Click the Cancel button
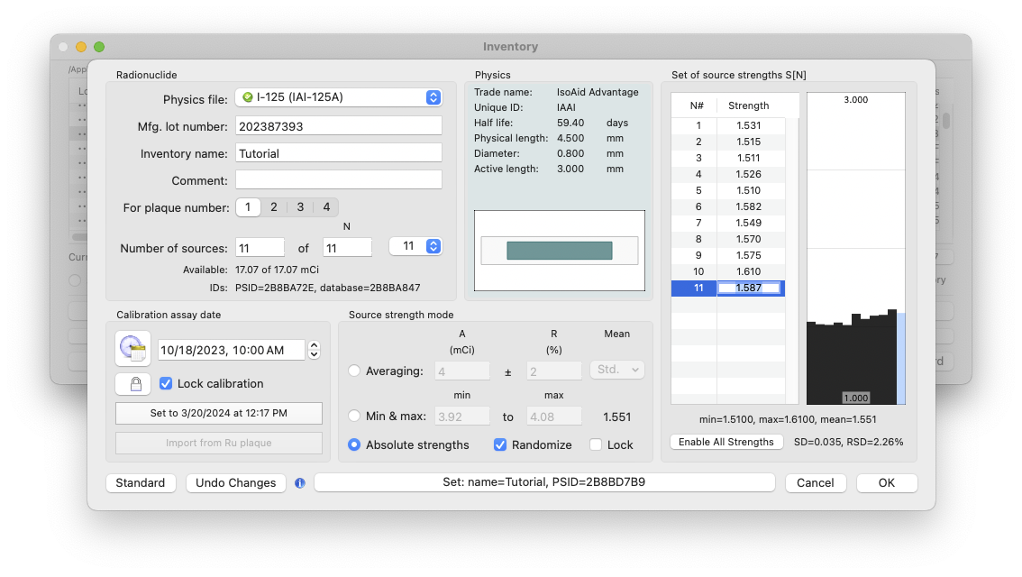 tap(816, 483)
